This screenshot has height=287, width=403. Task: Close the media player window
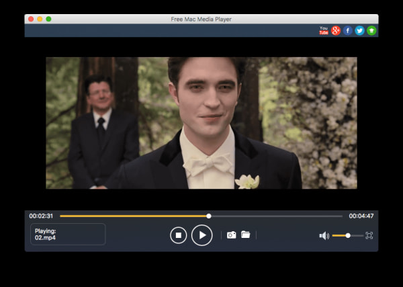[x=31, y=19]
